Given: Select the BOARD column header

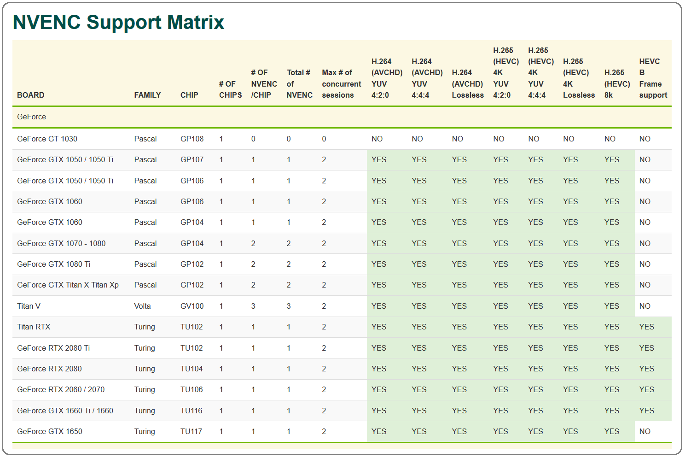Looking at the screenshot, I should point(31,95).
